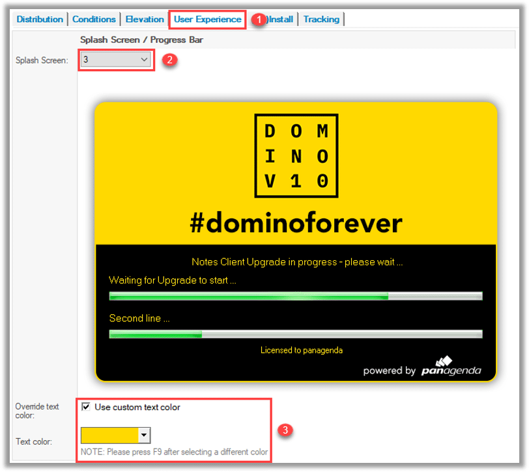Click the Waiting for Upgrade progress bar

296,296
